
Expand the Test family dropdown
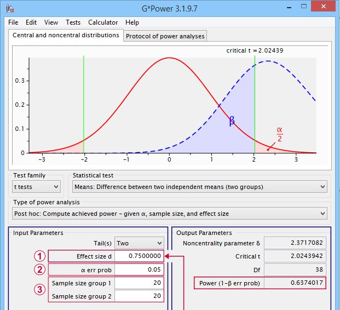tap(37, 187)
